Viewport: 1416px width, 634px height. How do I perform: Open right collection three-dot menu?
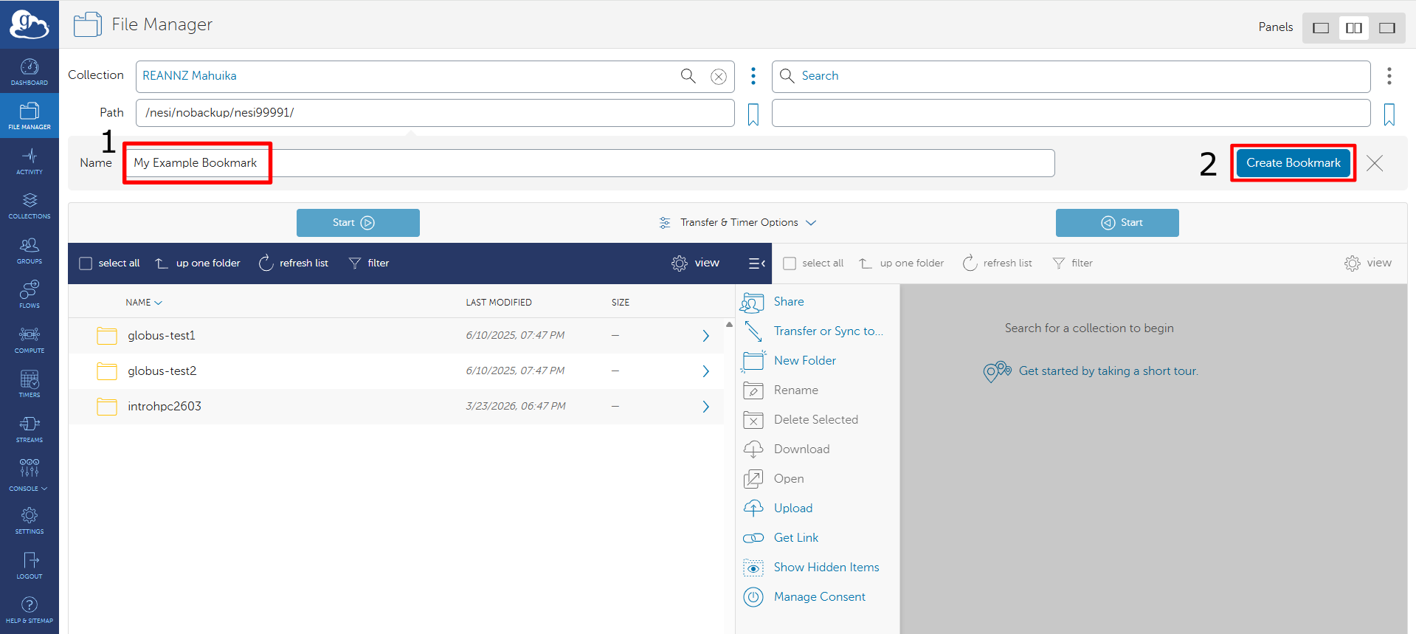click(x=1389, y=76)
